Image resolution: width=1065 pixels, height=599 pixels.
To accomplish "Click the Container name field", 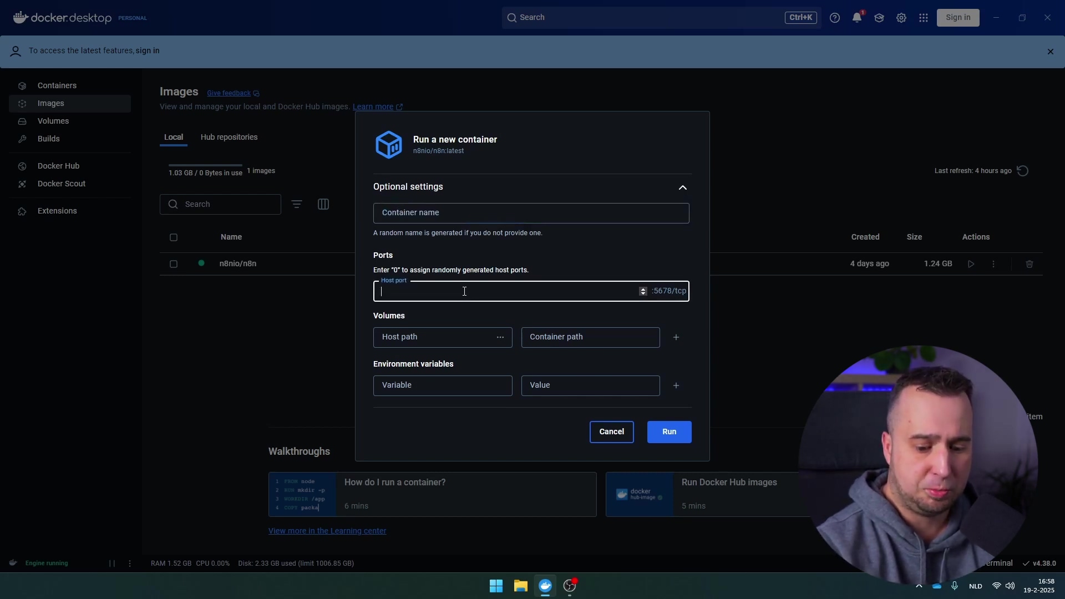I will point(531,214).
